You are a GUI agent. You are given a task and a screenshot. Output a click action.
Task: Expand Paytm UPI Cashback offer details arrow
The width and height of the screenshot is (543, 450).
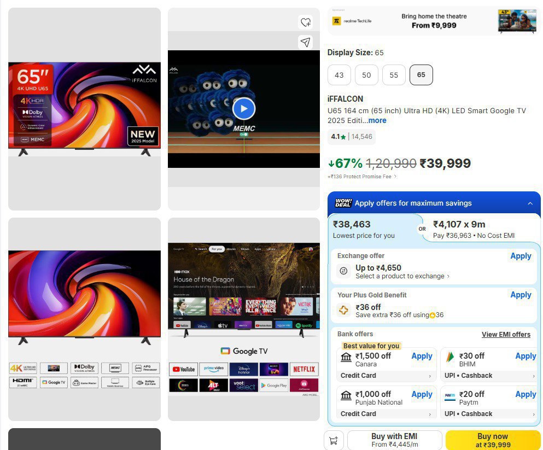[534, 414]
